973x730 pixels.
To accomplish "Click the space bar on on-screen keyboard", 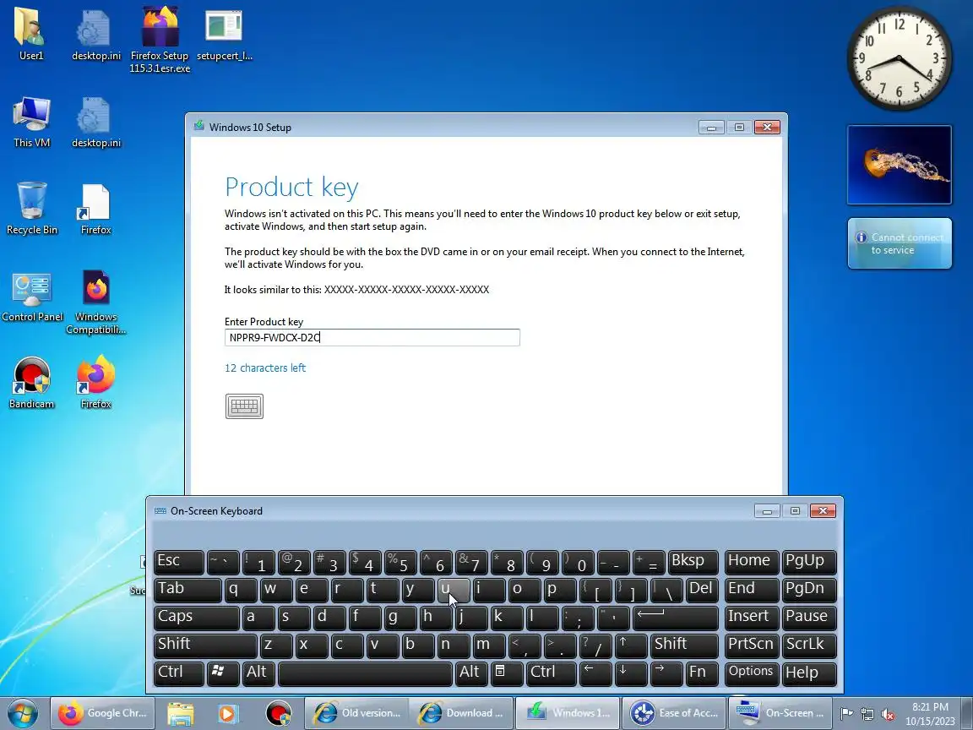I will (365, 673).
